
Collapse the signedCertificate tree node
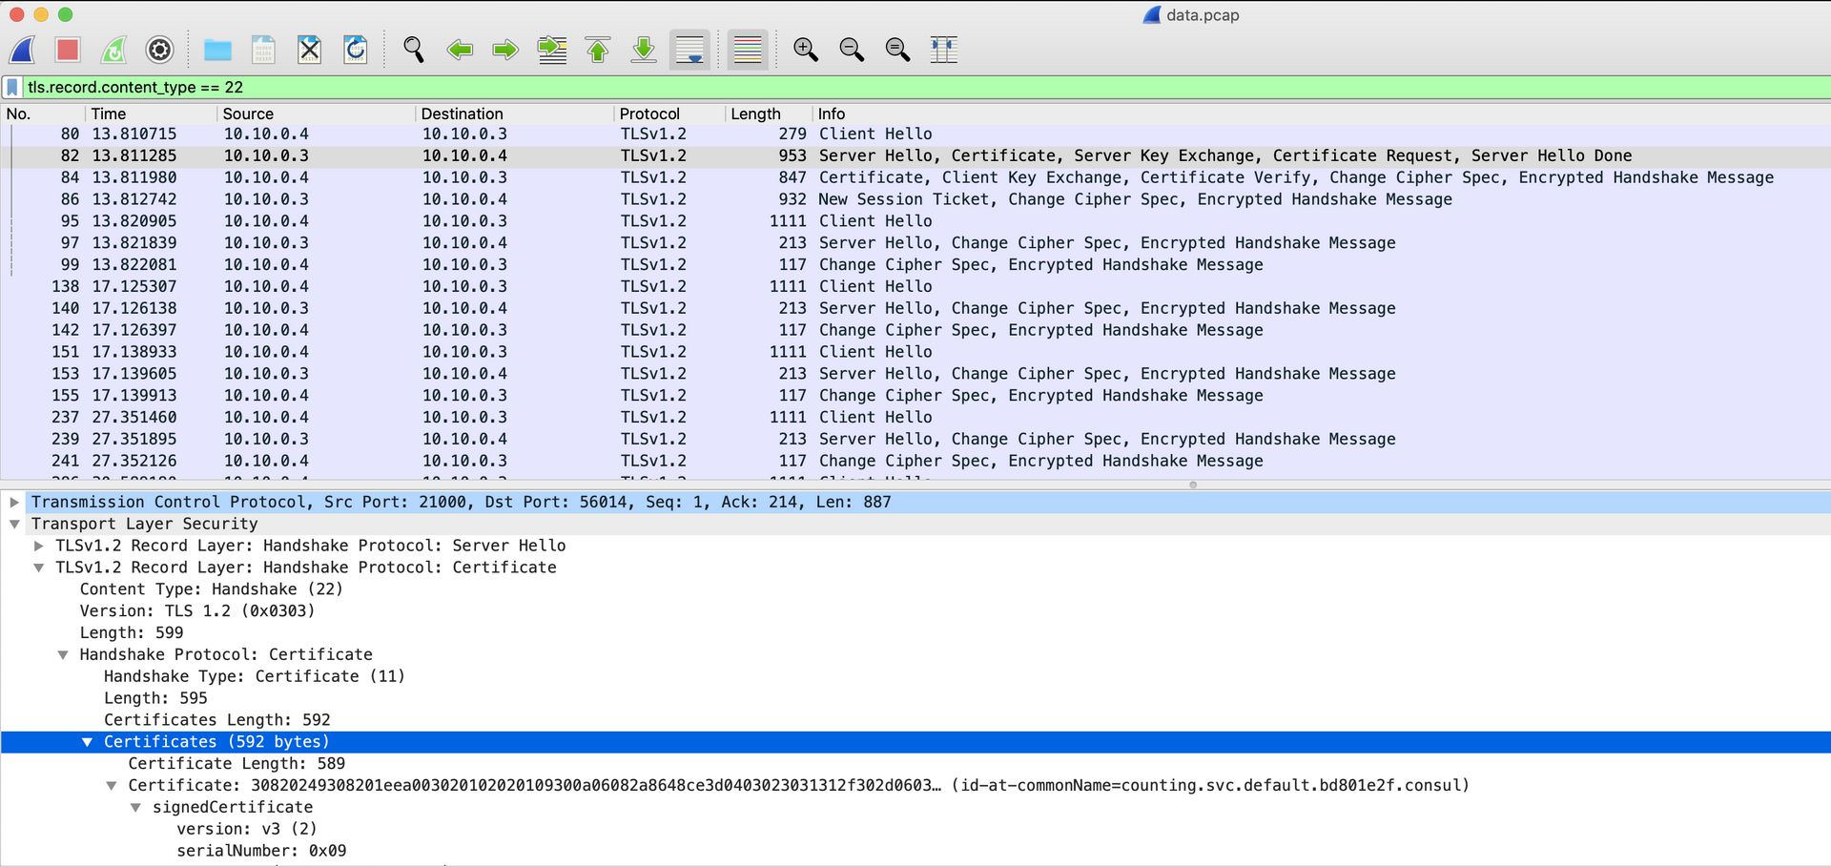pos(135,808)
